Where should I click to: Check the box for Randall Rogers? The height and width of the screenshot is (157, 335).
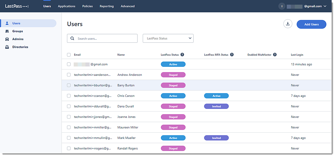pos(69,148)
